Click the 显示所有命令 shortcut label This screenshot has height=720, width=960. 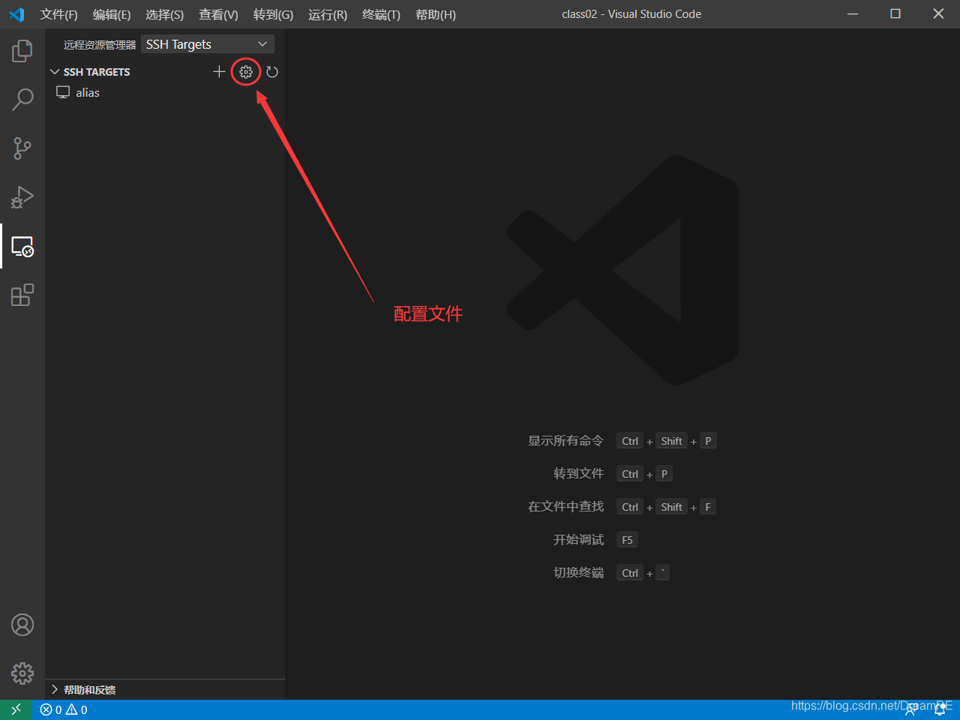pyautogui.click(x=565, y=441)
